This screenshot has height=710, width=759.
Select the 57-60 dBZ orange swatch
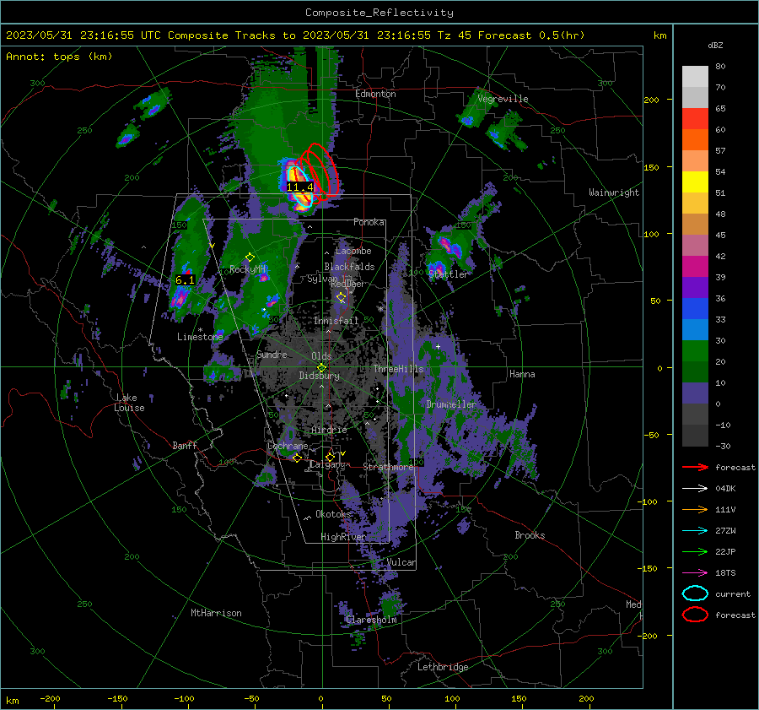pos(695,140)
